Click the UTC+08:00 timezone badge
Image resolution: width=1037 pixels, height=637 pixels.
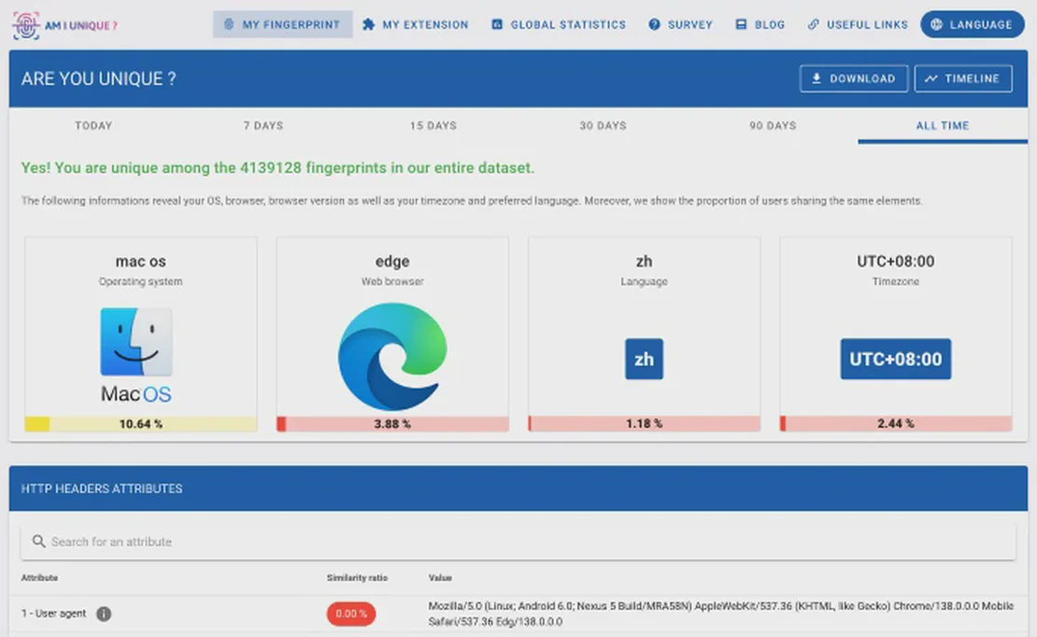tap(895, 360)
